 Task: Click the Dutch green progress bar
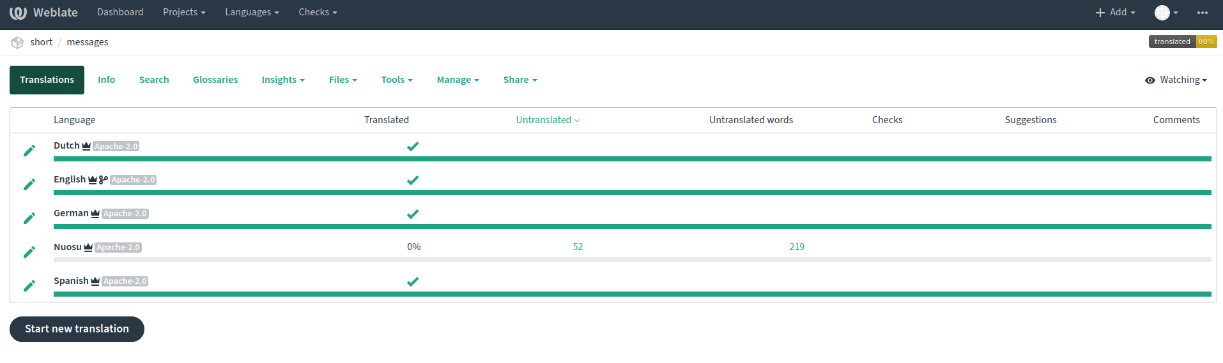pyautogui.click(x=633, y=159)
